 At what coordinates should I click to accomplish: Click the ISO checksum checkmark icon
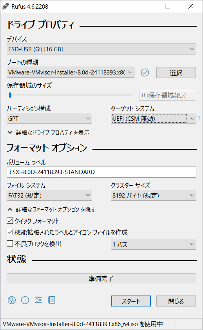click(145, 73)
